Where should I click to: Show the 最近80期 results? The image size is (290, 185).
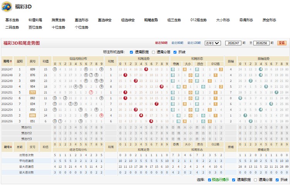(177, 43)
